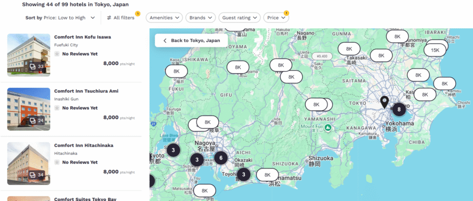Click 8,000 pts/night for Kofu Isawa
Image resolution: width=473 pixels, height=201 pixels.
click(x=119, y=63)
